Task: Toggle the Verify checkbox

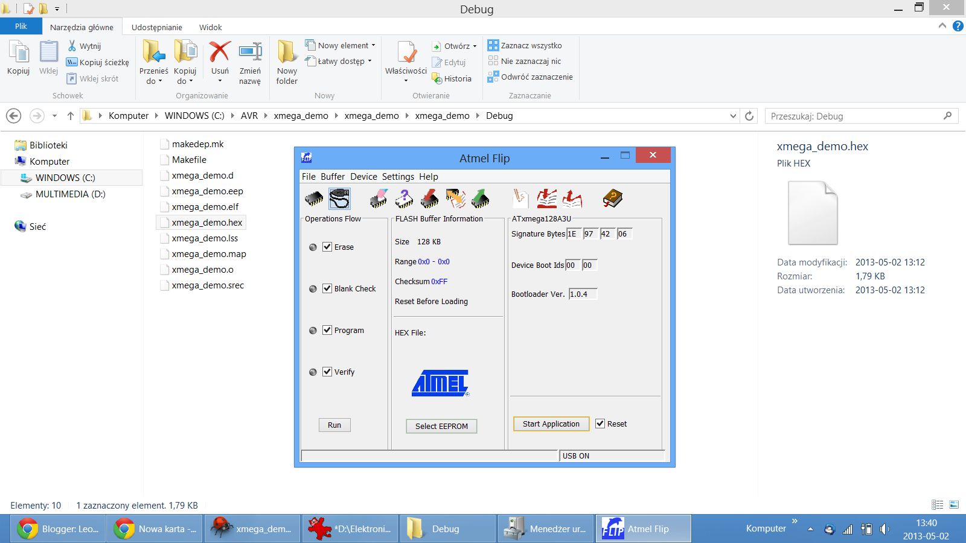Action: click(x=327, y=372)
